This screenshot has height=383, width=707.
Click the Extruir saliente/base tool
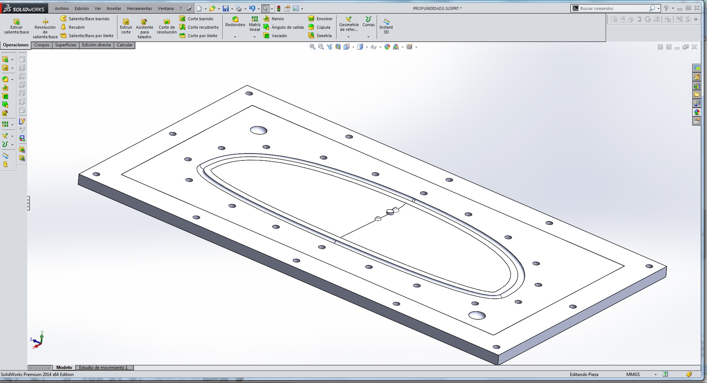(x=16, y=26)
